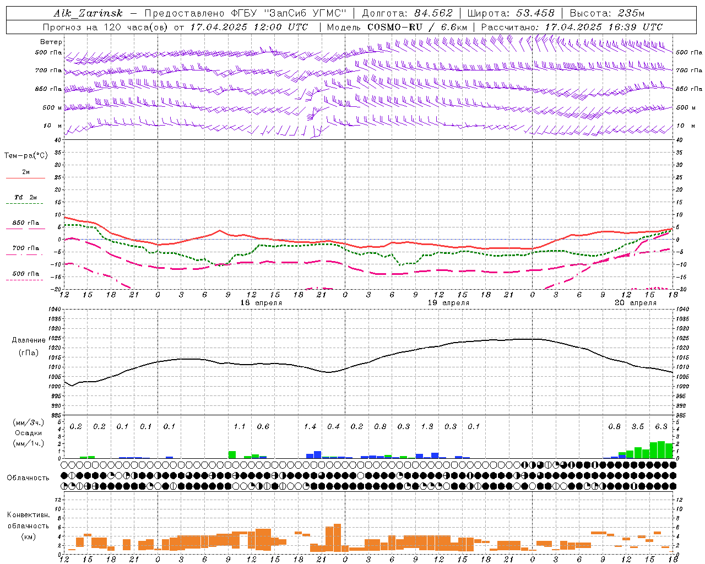
Task: Click the latitude value Широта: 53.458
Action: (511, 13)
